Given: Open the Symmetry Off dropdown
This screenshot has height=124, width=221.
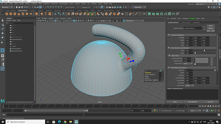Looking at the screenshot, I should 87,7.
